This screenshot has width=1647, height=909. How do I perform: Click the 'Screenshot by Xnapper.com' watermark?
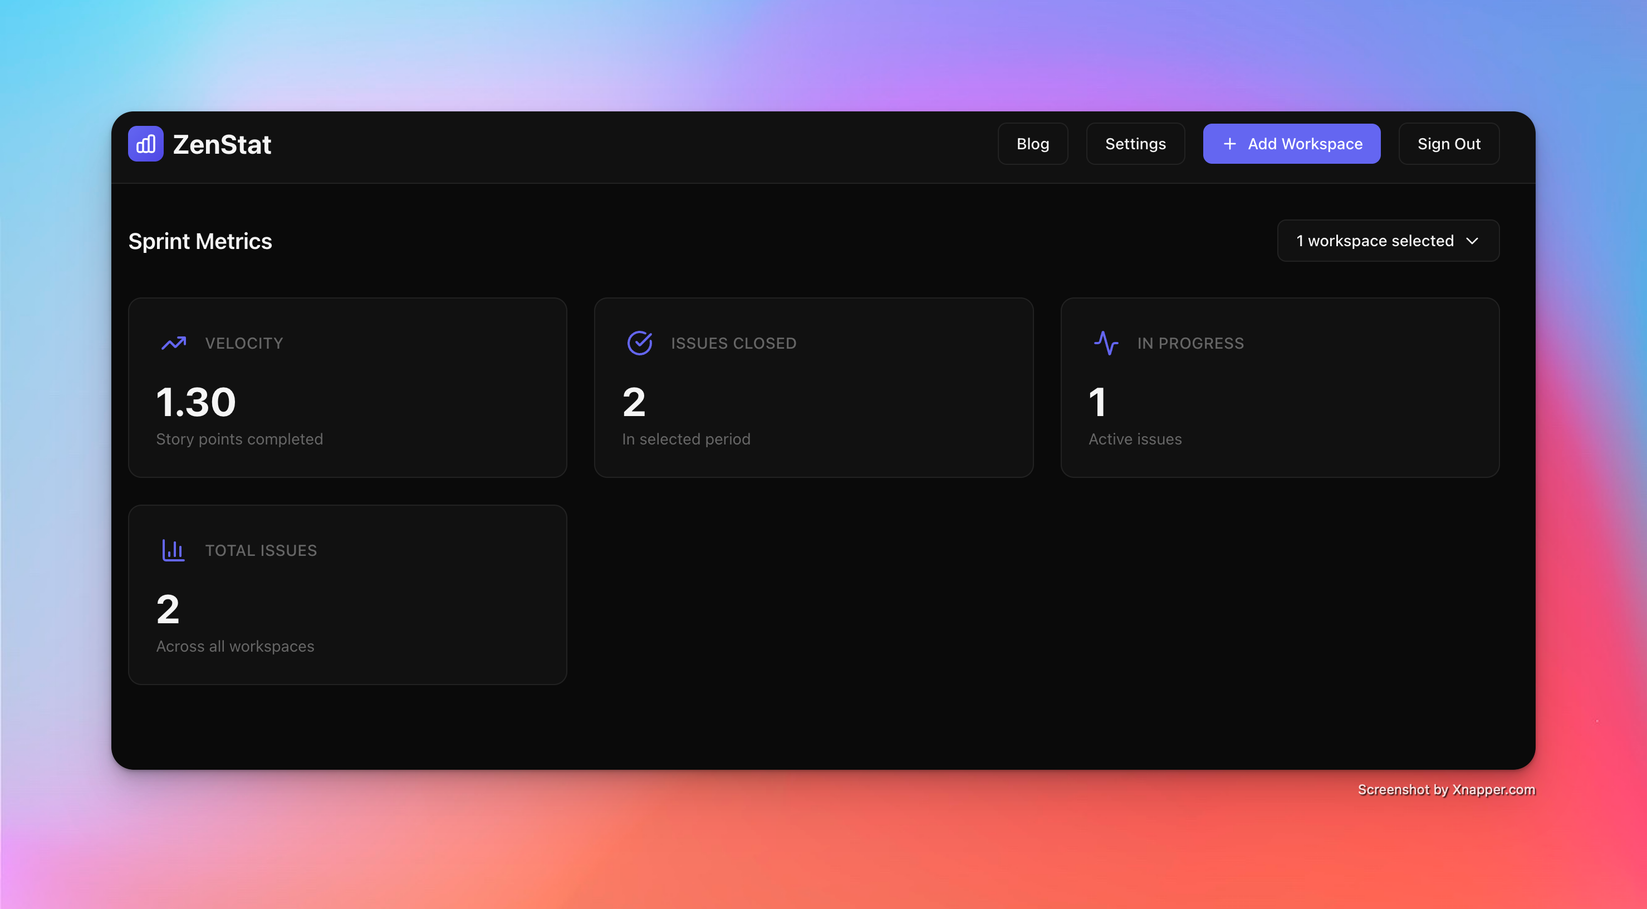(x=1446, y=789)
